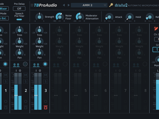This screenshot has height=119, width=159.
Task: Click the Pre Delay Off button
Action: (19, 8)
